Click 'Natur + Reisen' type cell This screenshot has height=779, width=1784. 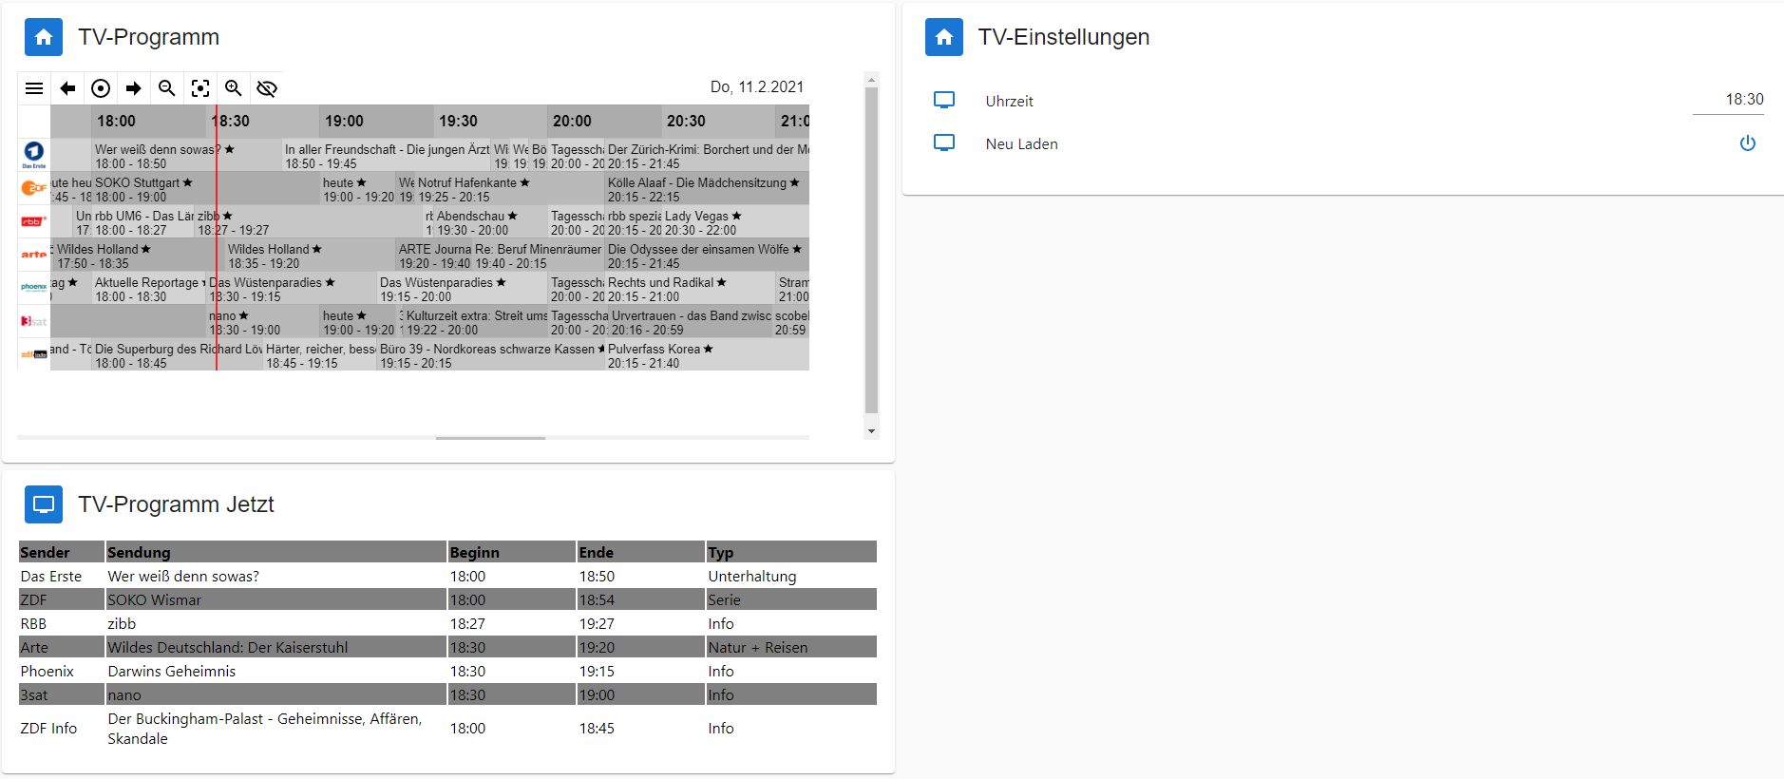coord(791,647)
